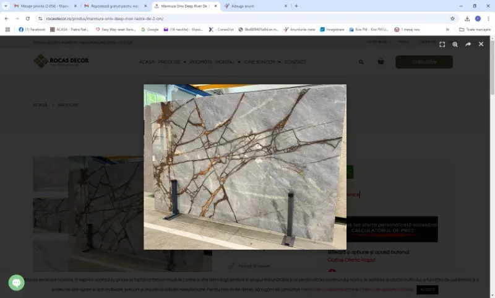Accept the cookies with ACCEPT button
Image resolution: width=495 pixels, height=298 pixels.
[427, 289]
